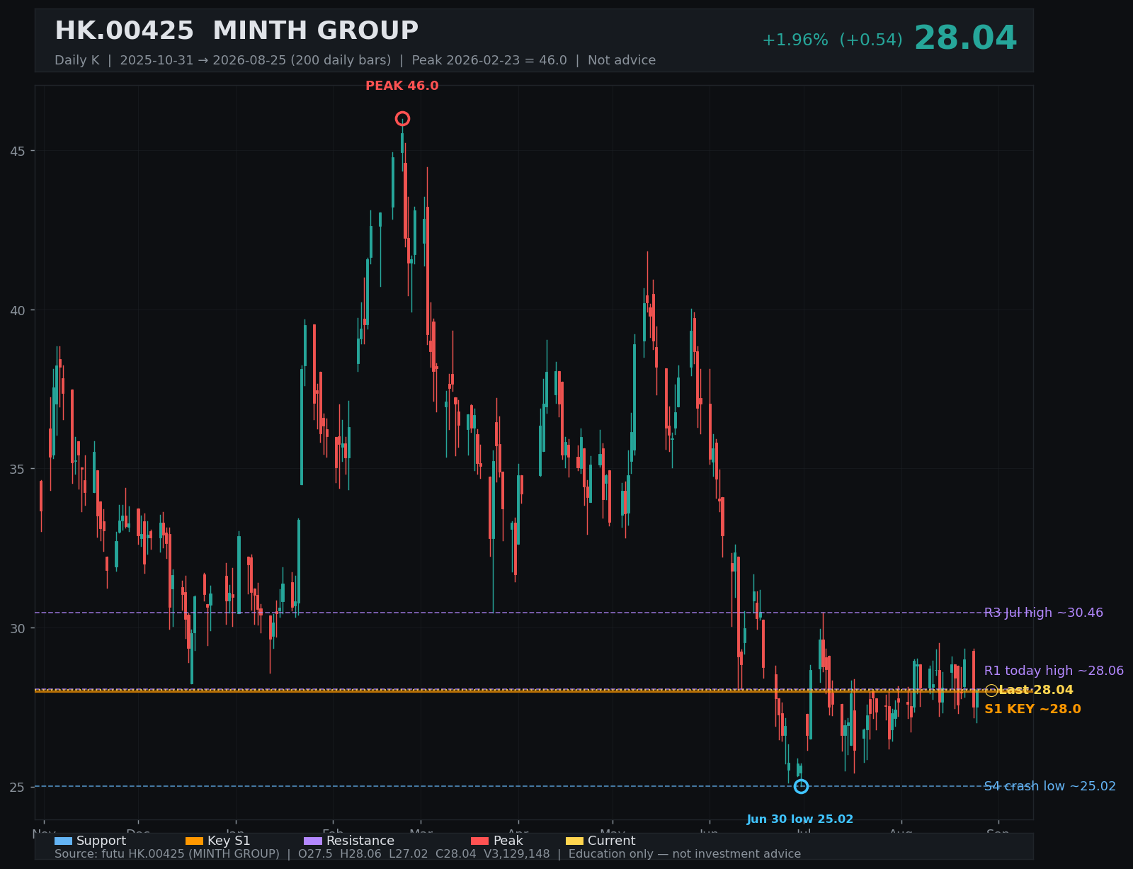Click the R3 Jul high ~30.46 label
Image resolution: width=1133 pixels, height=869 pixels.
[1044, 613]
